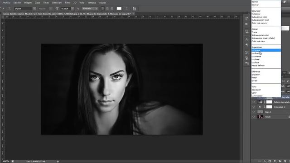The width and height of the screenshot is (290, 163).
Task: Open the warped text options
Action: point(126,9)
